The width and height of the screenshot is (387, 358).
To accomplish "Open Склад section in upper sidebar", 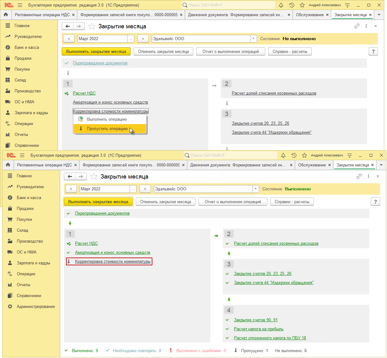I will pyautogui.click(x=20, y=80).
